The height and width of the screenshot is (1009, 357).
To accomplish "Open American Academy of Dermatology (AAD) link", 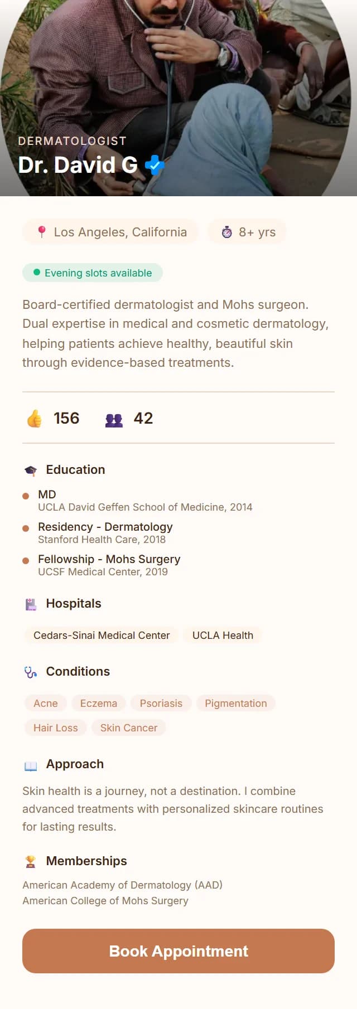I will point(122,885).
